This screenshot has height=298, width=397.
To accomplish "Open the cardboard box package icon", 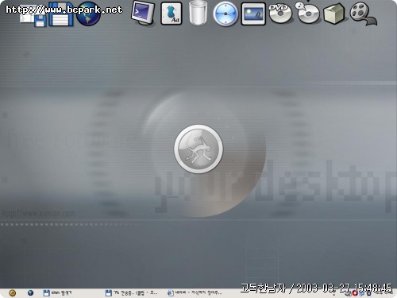I will [x=334, y=14].
